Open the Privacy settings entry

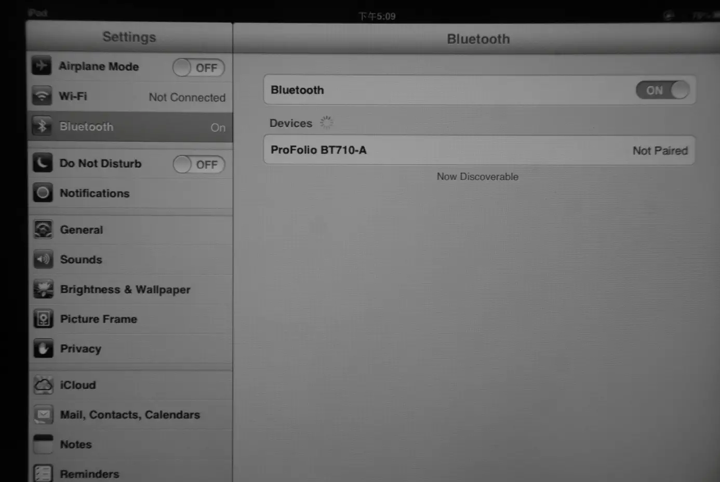[81, 349]
